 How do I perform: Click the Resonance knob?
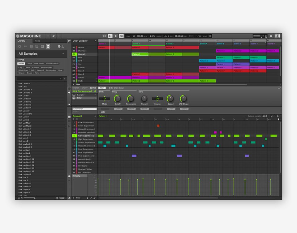tap(131, 99)
